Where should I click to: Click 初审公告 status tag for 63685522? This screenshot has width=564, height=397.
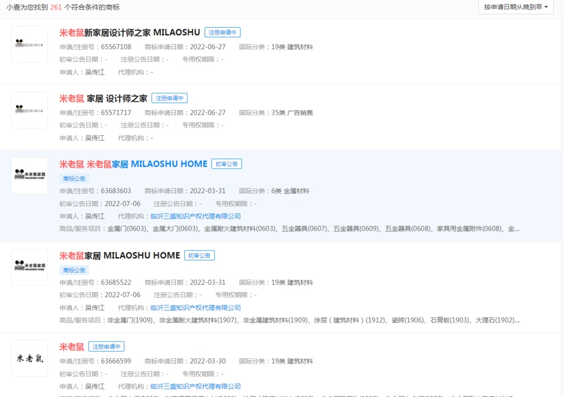(199, 256)
